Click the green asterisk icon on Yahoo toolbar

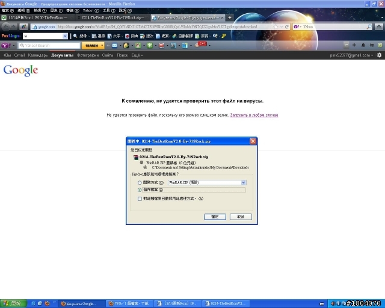pyautogui.click(x=150, y=46)
